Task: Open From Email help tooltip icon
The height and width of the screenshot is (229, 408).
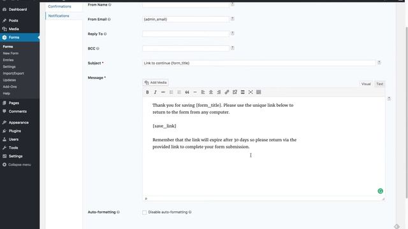Action: coord(109,19)
